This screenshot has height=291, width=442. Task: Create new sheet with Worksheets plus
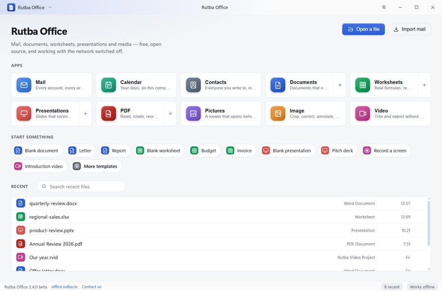point(424,85)
